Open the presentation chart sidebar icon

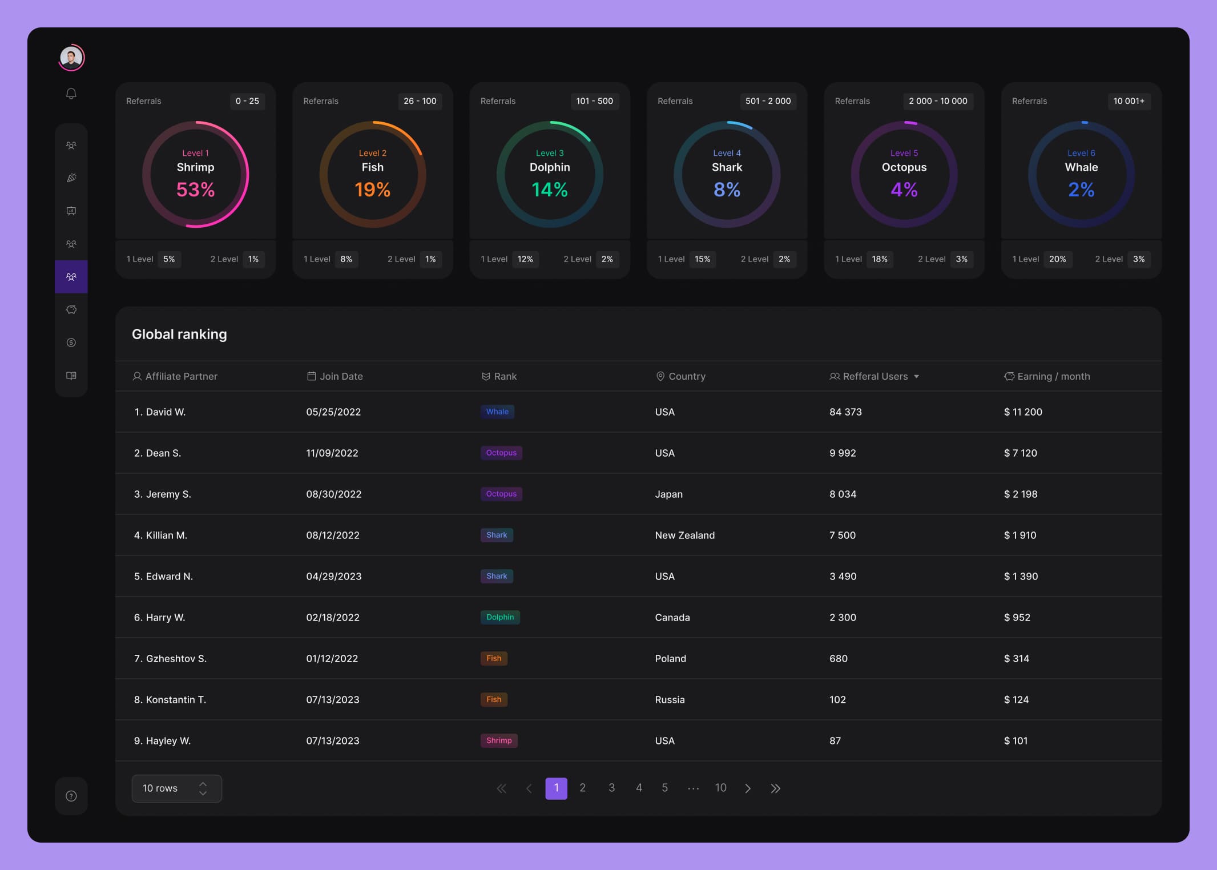coord(71,211)
